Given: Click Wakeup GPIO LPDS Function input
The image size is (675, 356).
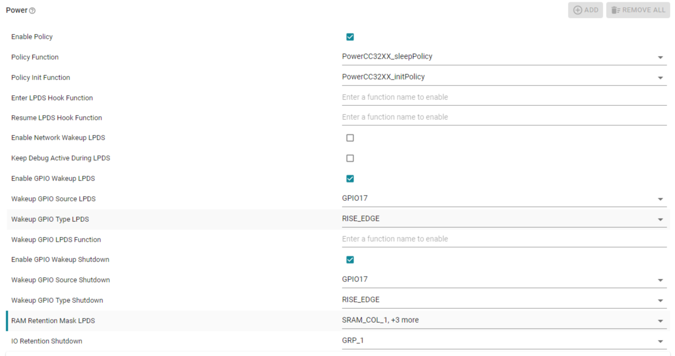Looking at the screenshot, I should point(504,239).
